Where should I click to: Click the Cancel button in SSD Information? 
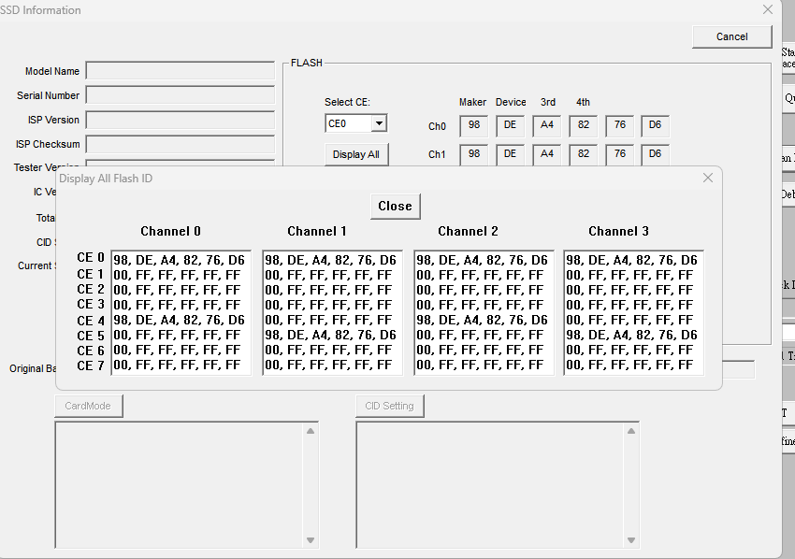[731, 36]
